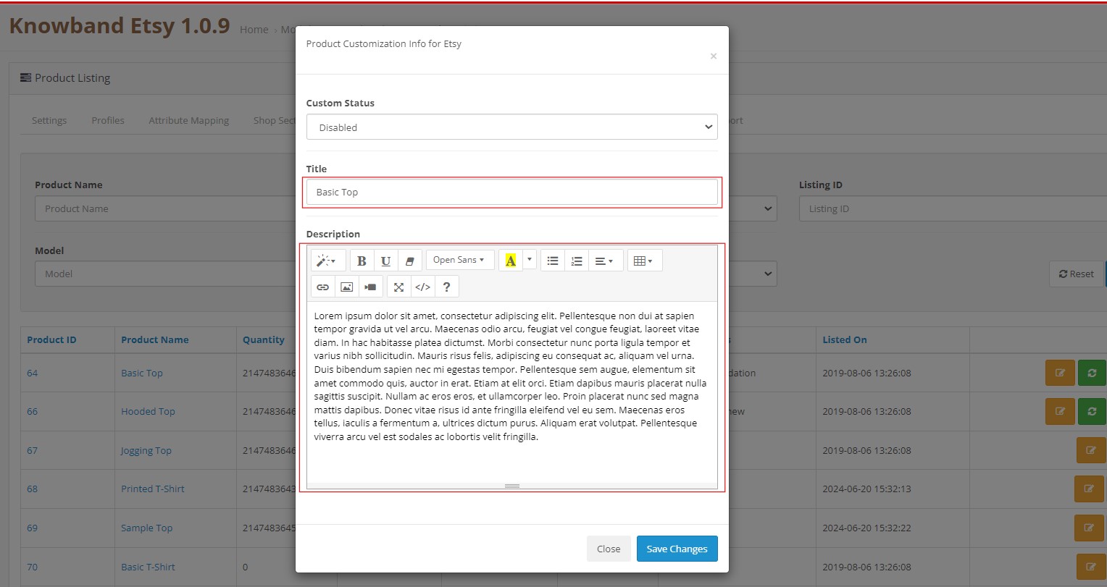
Task: Click the Listing ID filter field
Action: [953, 208]
